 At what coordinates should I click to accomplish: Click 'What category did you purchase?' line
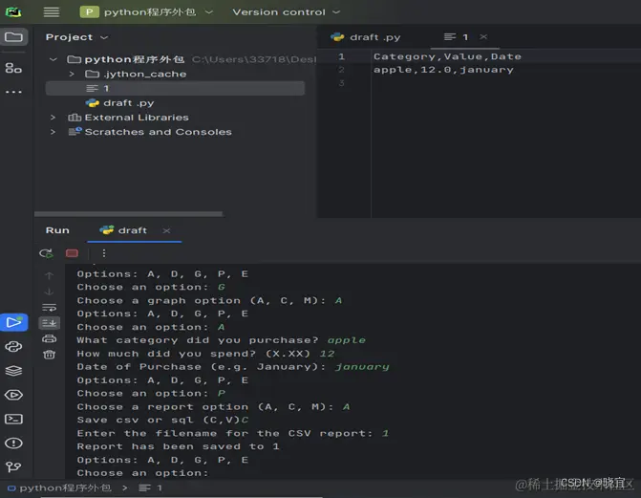[222, 340]
